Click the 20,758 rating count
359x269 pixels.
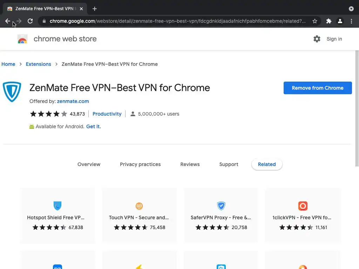pyautogui.click(x=239, y=227)
